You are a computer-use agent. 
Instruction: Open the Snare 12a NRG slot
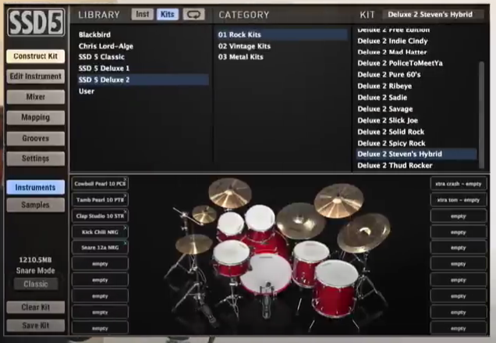pos(100,248)
